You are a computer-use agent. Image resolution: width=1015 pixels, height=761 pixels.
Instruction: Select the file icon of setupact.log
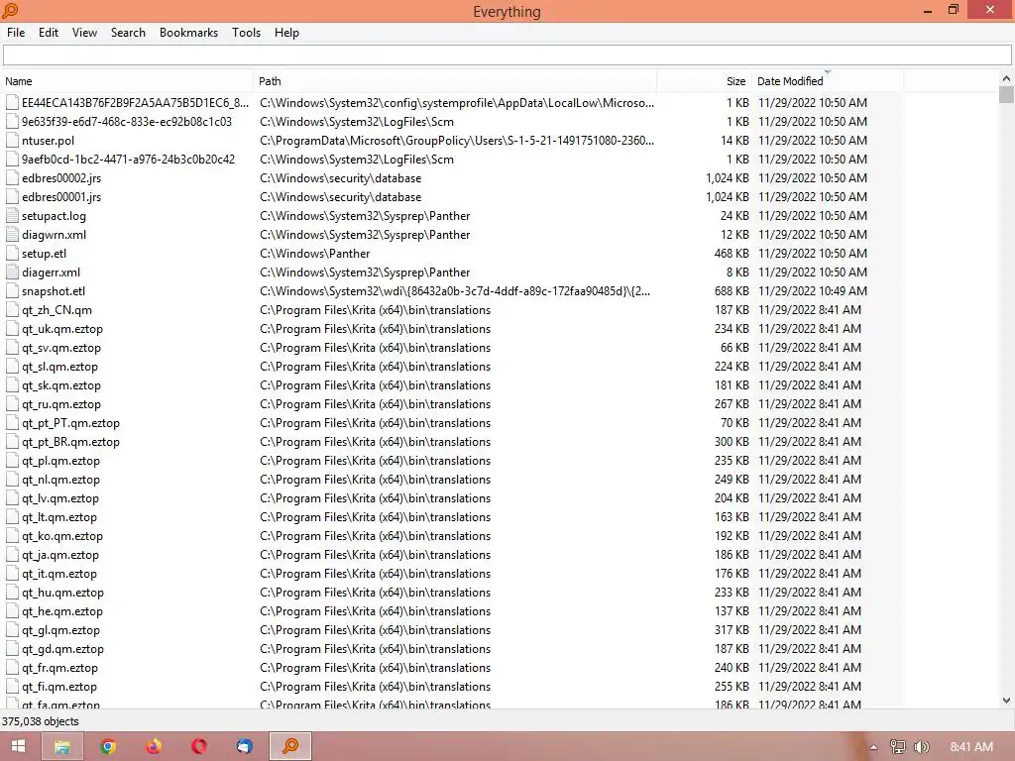coord(12,215)
